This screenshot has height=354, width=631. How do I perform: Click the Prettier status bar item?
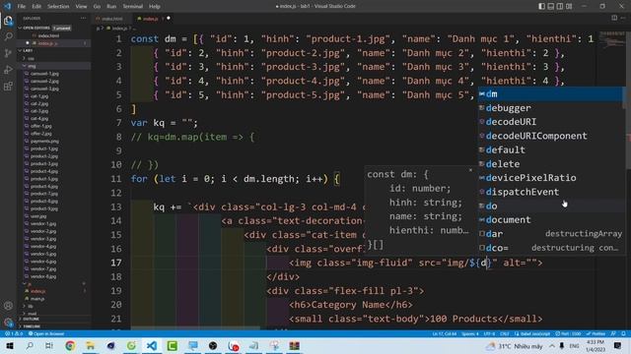[596, 333]
